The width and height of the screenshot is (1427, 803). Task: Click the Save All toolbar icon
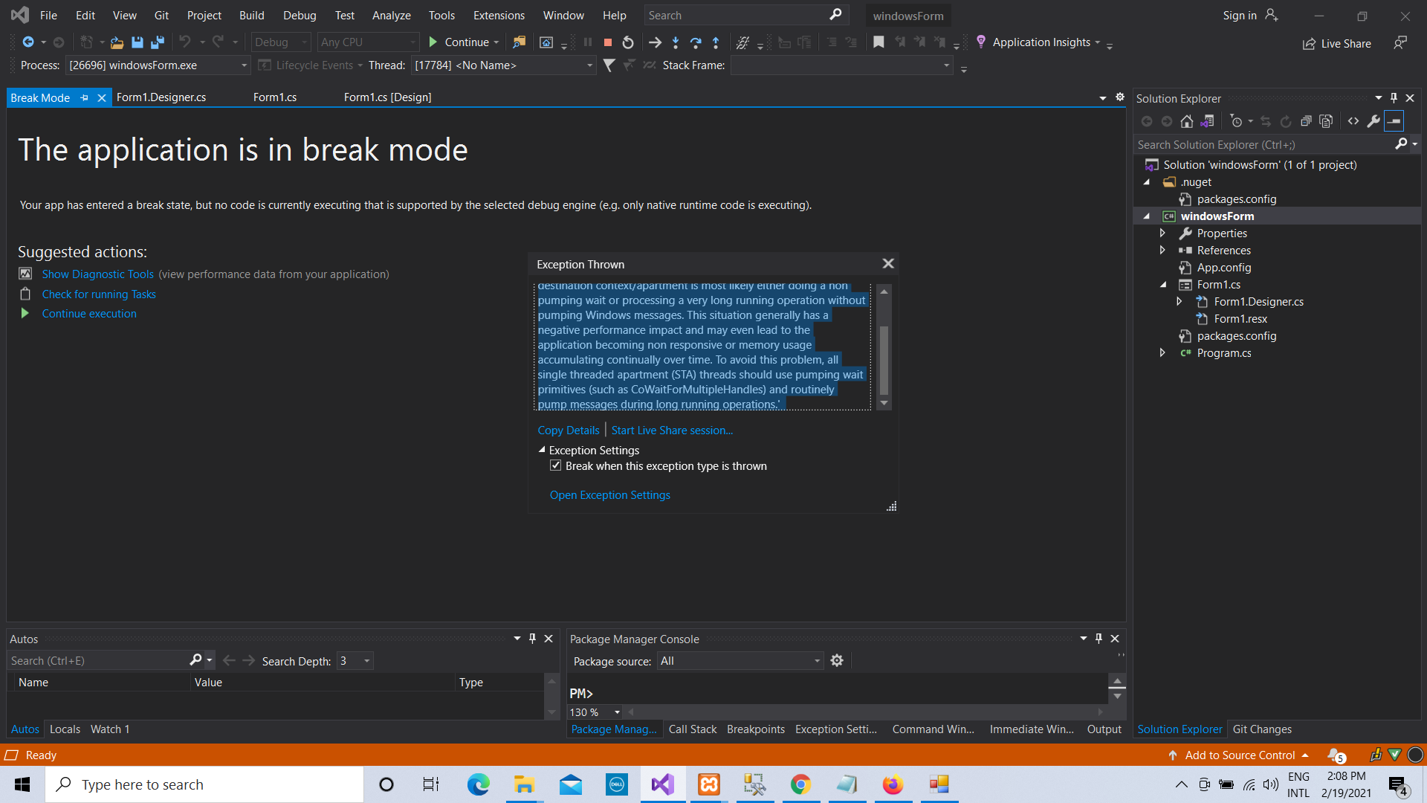[x=157, y=42]
